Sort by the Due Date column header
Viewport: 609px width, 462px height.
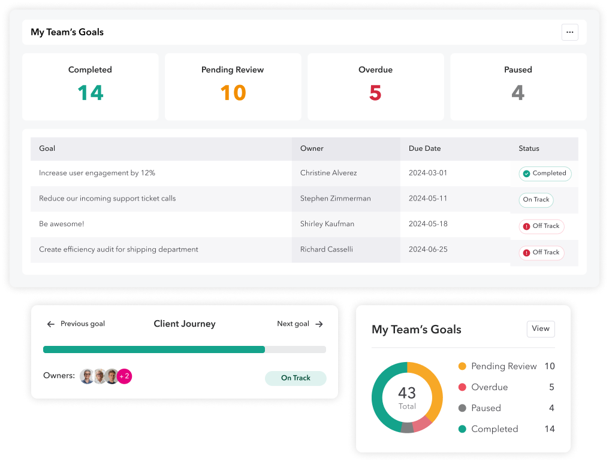click(424, 148)
